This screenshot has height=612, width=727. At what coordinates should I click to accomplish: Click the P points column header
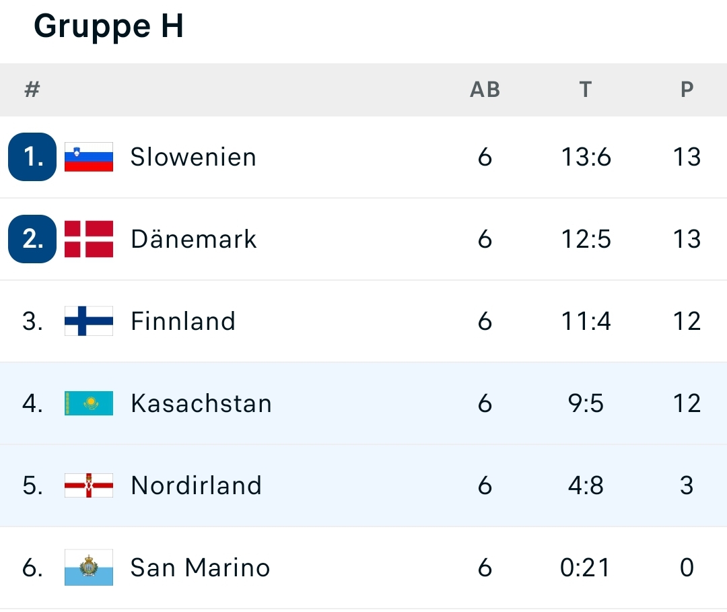687,90
